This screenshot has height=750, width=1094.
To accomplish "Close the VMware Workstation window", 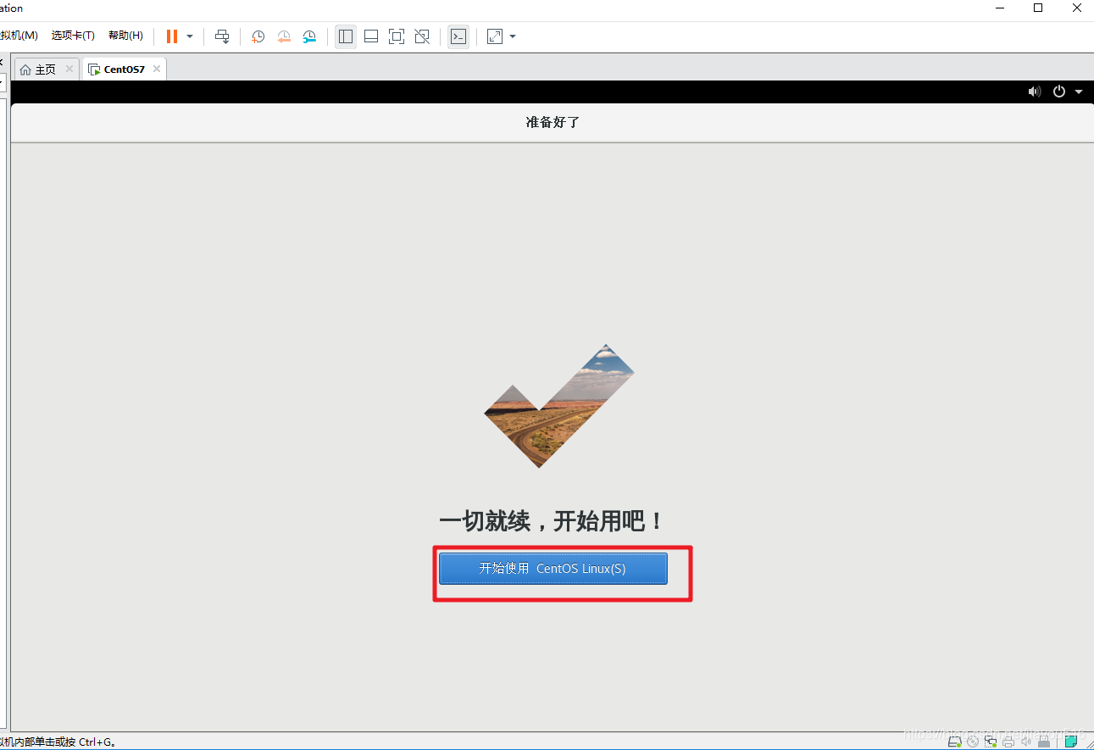I will point(1076,8).
